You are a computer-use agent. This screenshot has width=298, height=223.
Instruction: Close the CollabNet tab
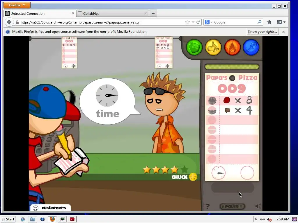pyautogui.click(x=146, y=13)
